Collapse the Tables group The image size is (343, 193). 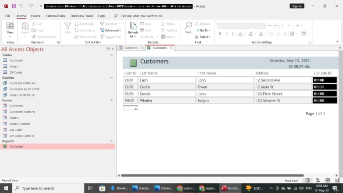click(111, 55)
